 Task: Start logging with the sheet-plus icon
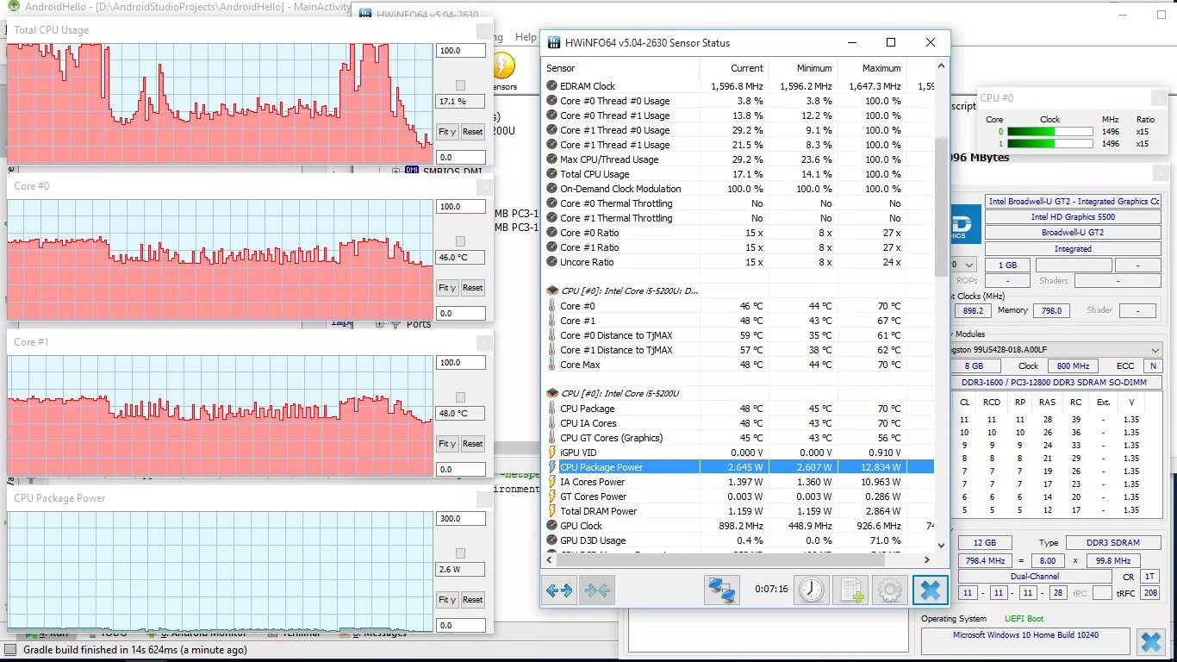(852, 590)
